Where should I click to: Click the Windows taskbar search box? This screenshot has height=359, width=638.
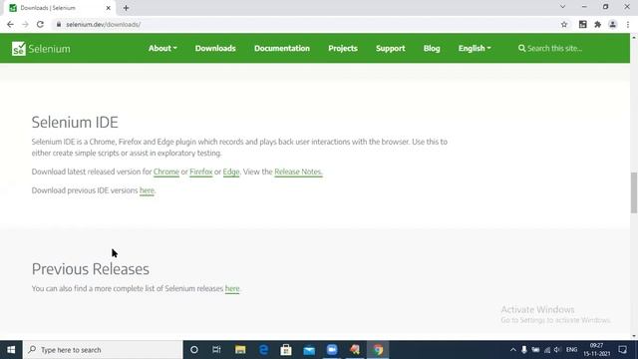[103, 350]
